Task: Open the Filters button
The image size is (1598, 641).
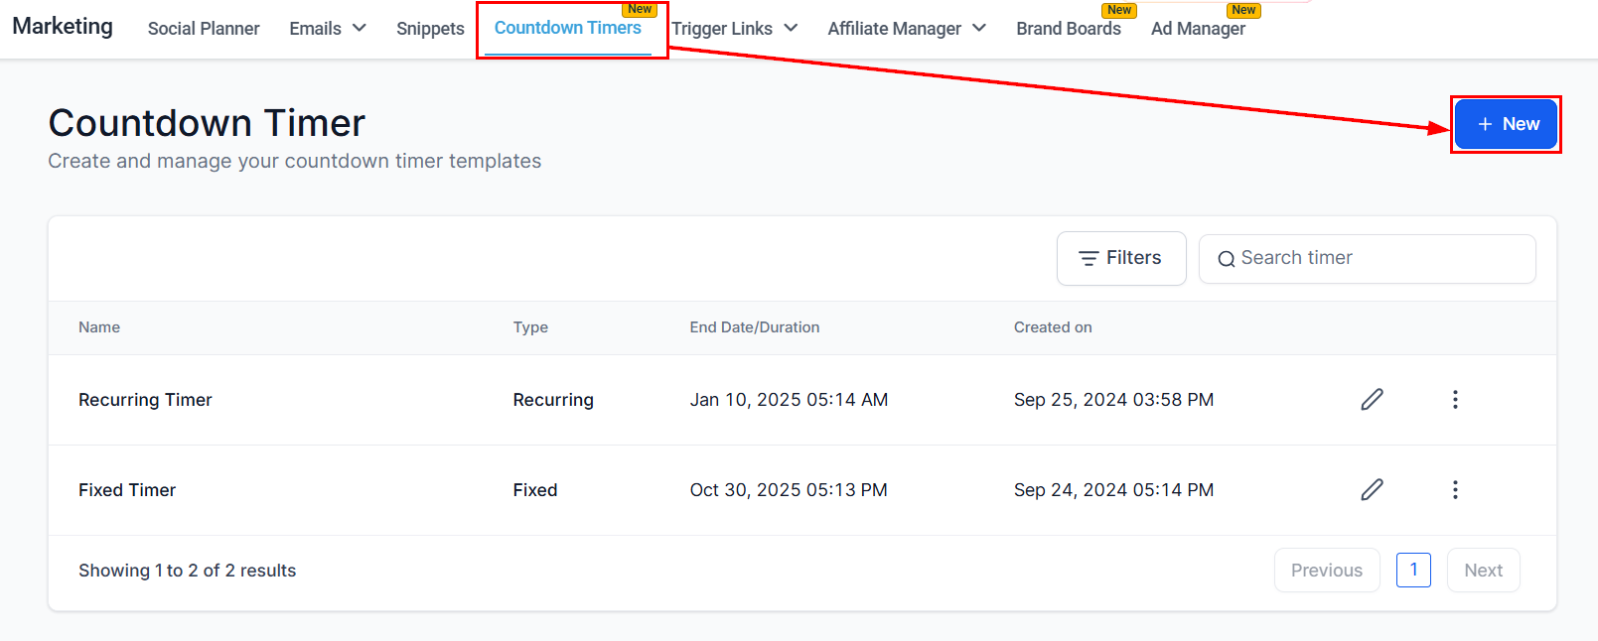Action: (x=1121, y=258)
